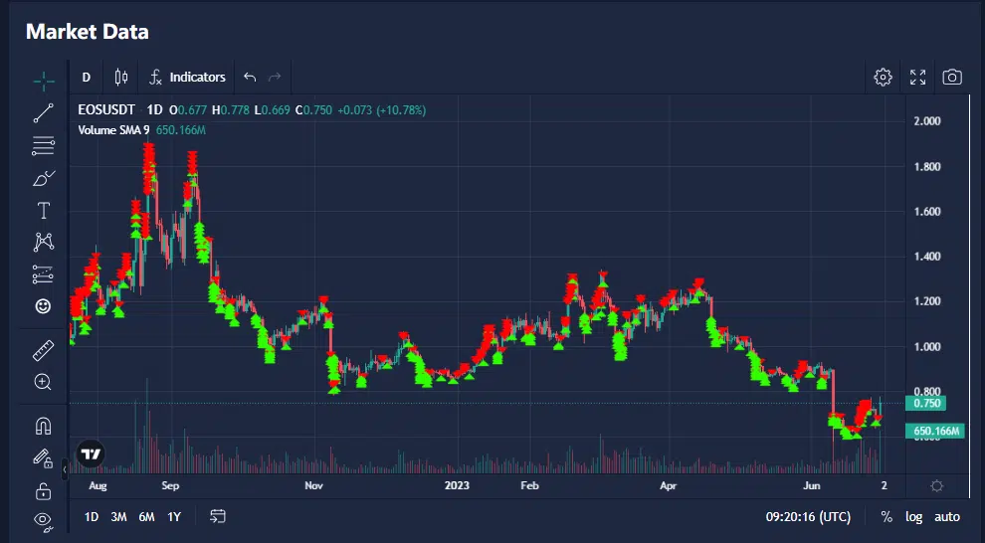Switch to the 1Y date range
985x543 pixels.
click(x=174, y=516)
